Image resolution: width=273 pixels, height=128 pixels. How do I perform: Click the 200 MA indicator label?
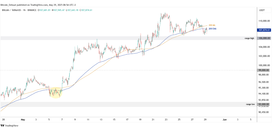211,25
